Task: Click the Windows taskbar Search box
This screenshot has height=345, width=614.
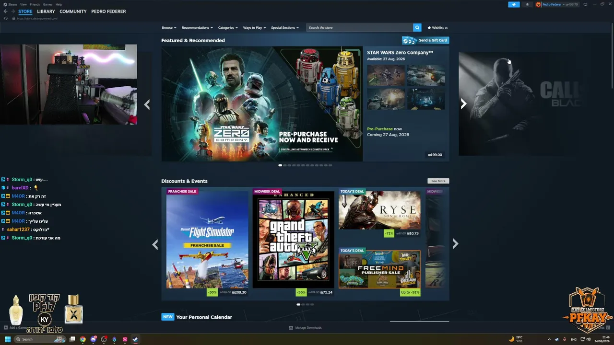Action: (40, 339)
